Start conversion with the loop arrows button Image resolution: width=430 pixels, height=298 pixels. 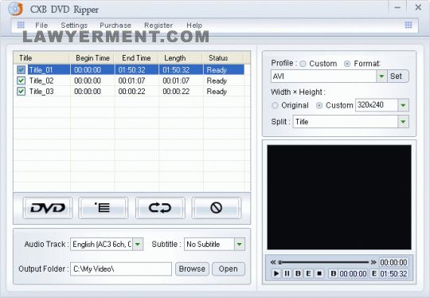(x=160, y=208)
